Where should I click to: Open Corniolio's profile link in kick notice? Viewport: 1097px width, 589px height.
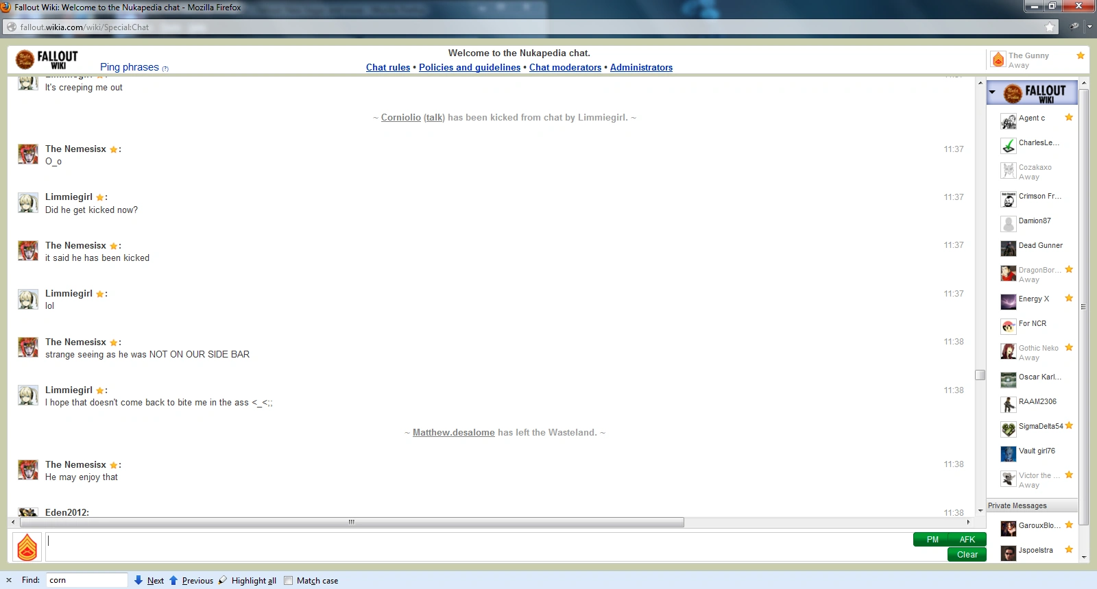[x=401, y=117]
